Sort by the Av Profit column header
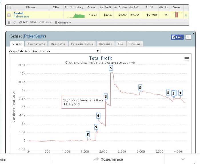Viewport: 200px width, 164px height. click(x=106, y=7)
